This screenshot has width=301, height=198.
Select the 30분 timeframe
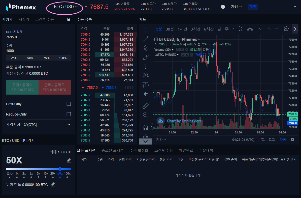coord(170,29)
